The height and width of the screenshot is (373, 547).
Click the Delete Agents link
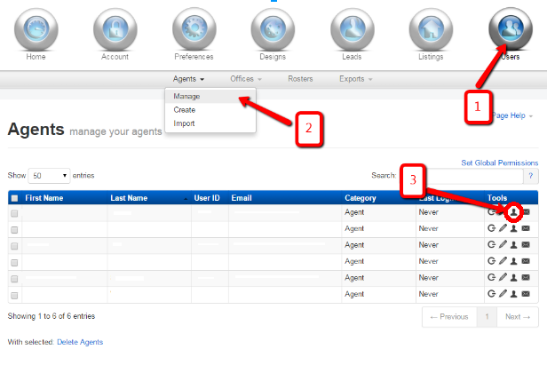[x=80, y=342]
